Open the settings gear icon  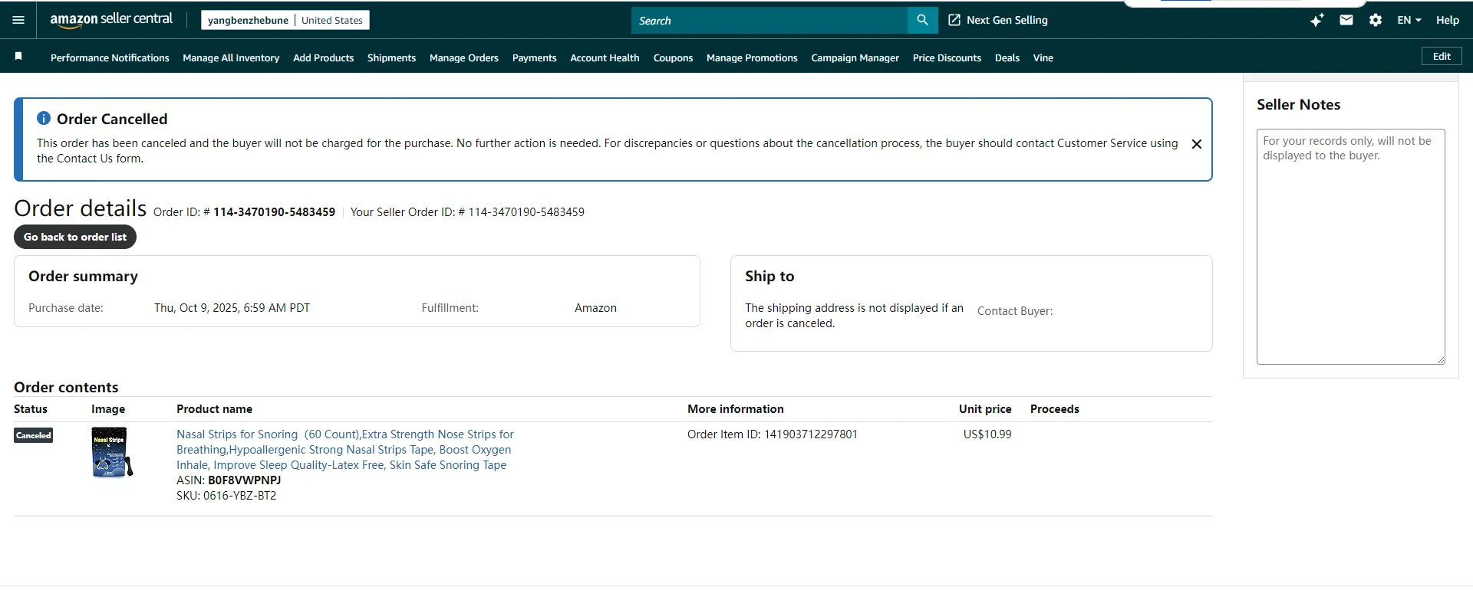pos(1376,20)
